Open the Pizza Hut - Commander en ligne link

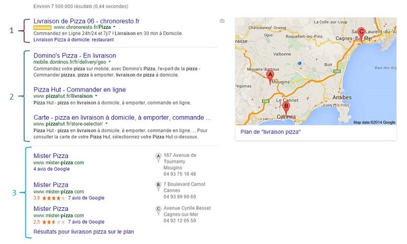(80, 90)
